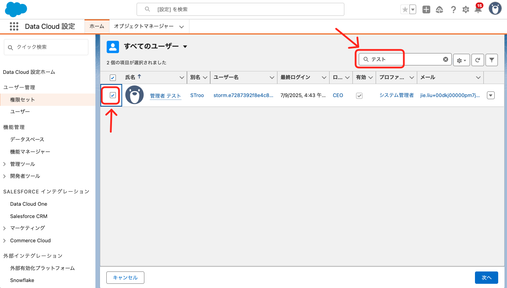
Task: Click avatar of 管理者 テスト
Action: (x=134, y=95)
